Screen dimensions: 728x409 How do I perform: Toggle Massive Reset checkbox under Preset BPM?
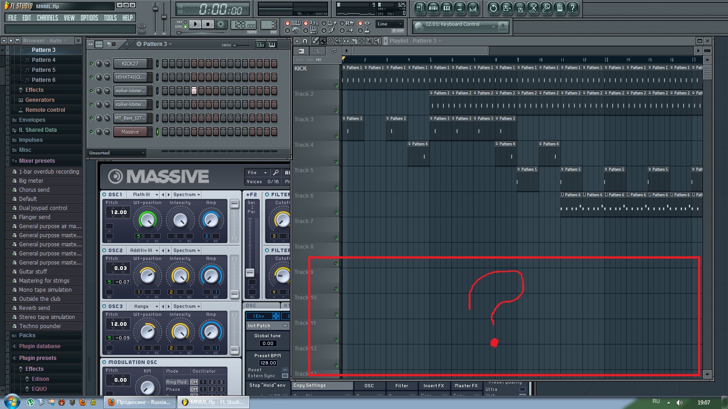(285, 369)
